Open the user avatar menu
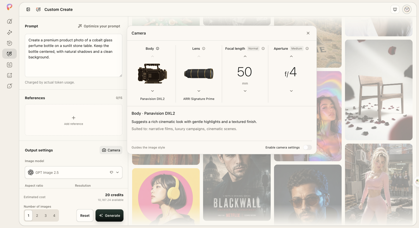 coord(407,9)
